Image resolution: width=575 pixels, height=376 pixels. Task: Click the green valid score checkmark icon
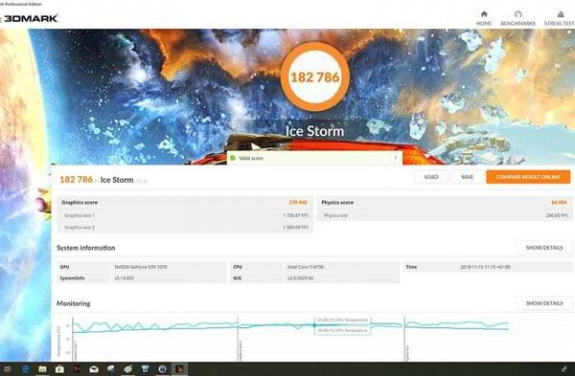[233, 158]
